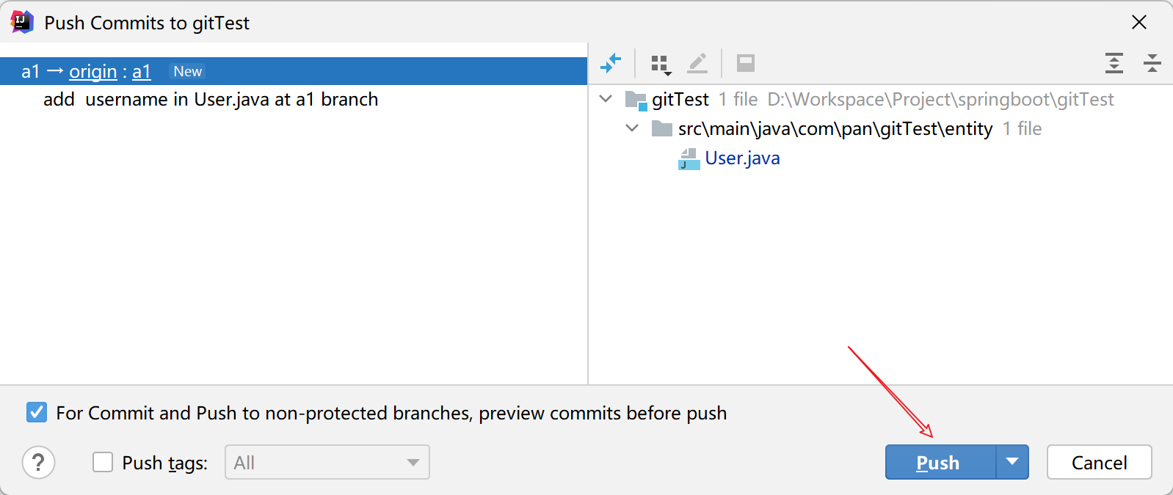Click the Expand All icon
This screenshot has height=495, width=1173.
(x=1114, y=64)
